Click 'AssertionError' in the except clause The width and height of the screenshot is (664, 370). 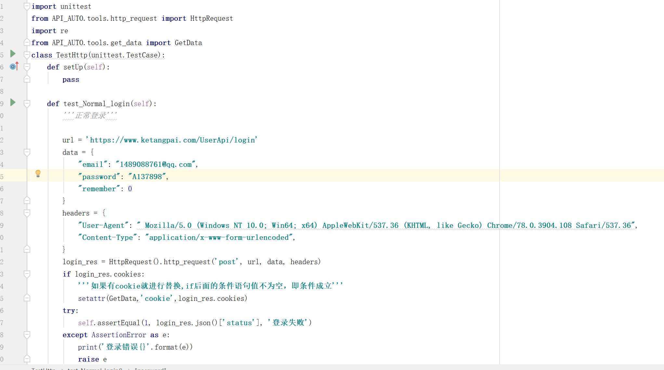pyautogui.click(x=119, y=335)
